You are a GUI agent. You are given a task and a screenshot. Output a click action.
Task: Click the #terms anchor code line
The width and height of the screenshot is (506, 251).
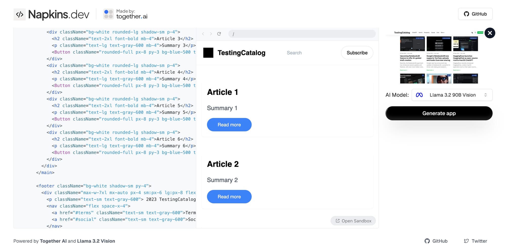(x=124, y=213)
